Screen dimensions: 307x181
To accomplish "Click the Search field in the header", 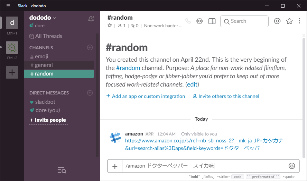I will 244,21.
